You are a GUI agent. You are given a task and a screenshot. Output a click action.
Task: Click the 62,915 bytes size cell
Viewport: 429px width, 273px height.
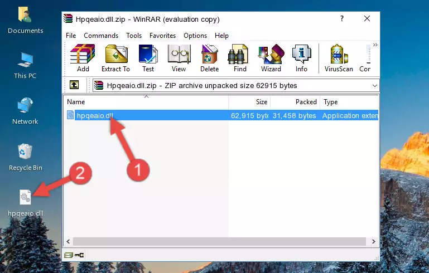[249, 115]
